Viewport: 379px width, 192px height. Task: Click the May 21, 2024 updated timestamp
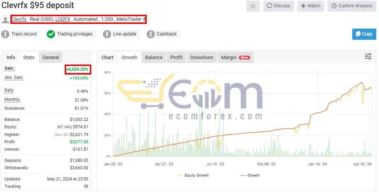pyautogui.click(x=68, y=179)
